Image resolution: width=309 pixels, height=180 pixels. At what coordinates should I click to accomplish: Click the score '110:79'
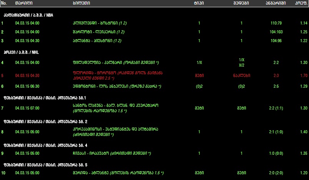pyautogui.click(x=276, y=23)
